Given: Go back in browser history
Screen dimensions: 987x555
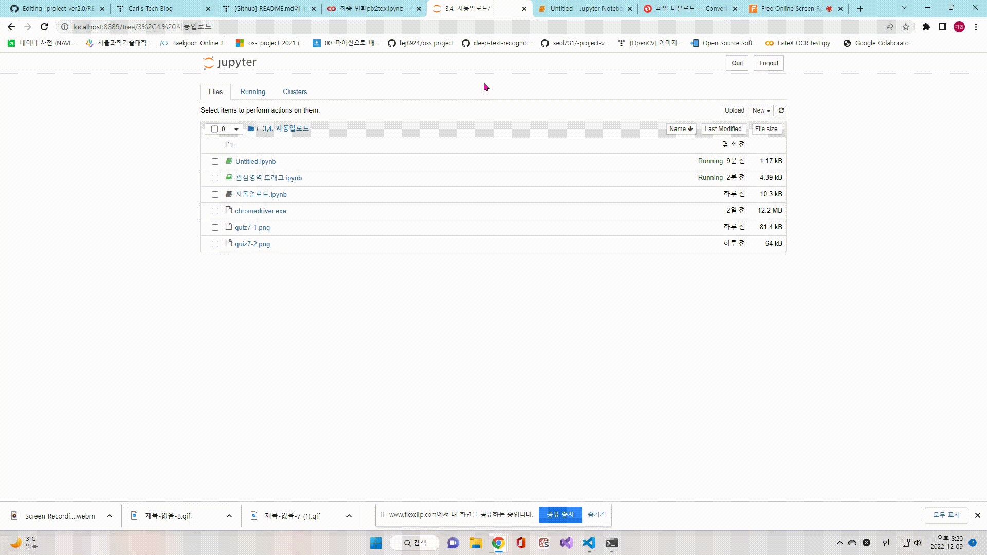Looking at the screenshot, I should (x=11, y=27).
